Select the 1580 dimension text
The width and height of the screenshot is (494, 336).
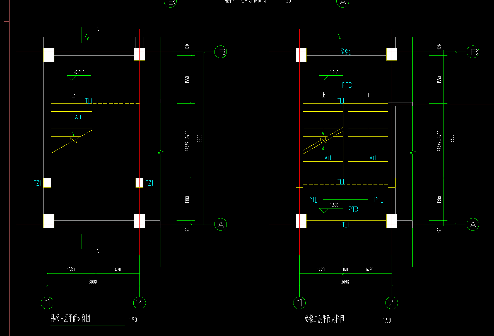click(x=71, y=270)
